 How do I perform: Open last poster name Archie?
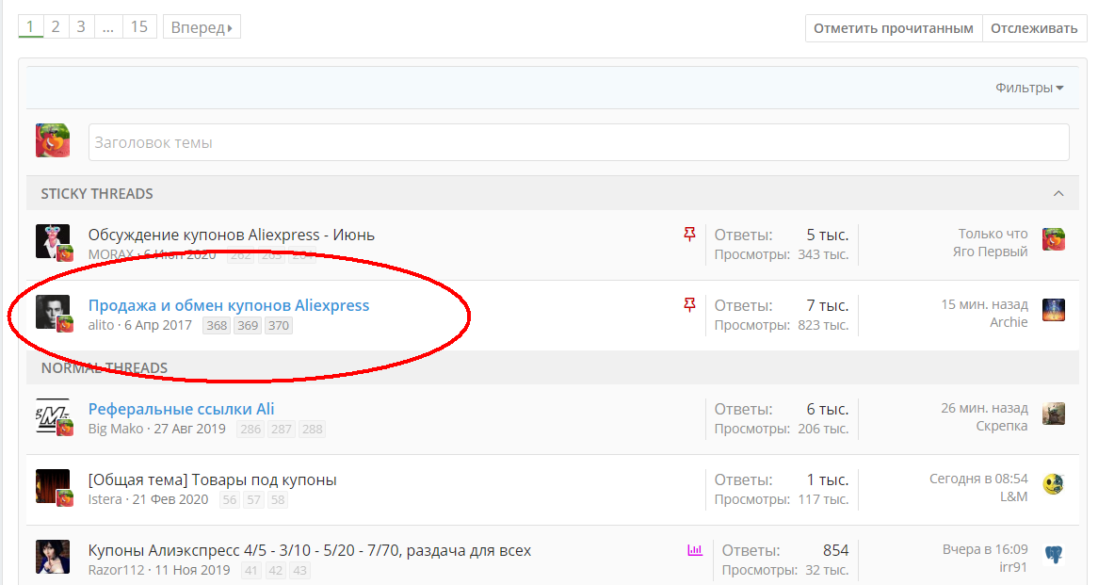[1009, 322]
